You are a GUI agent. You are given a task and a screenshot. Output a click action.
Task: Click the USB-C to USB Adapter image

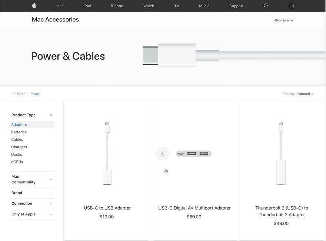click(107, 153)
